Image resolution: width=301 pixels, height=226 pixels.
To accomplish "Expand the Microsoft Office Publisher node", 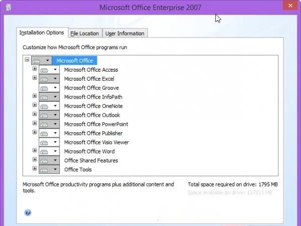I will click(35, 132).
